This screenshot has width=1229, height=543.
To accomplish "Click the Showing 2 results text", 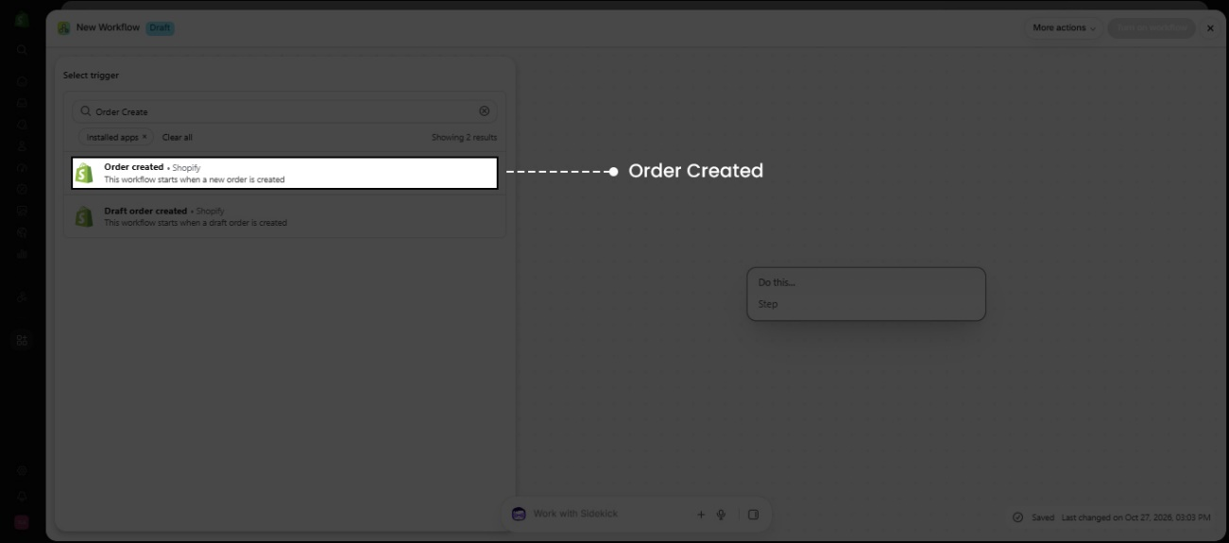I will tap(464, 137).
